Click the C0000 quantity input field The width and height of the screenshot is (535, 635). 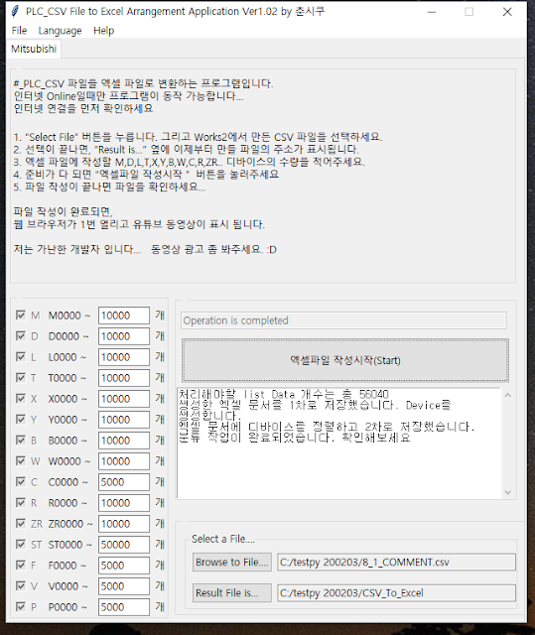point(124,482)
